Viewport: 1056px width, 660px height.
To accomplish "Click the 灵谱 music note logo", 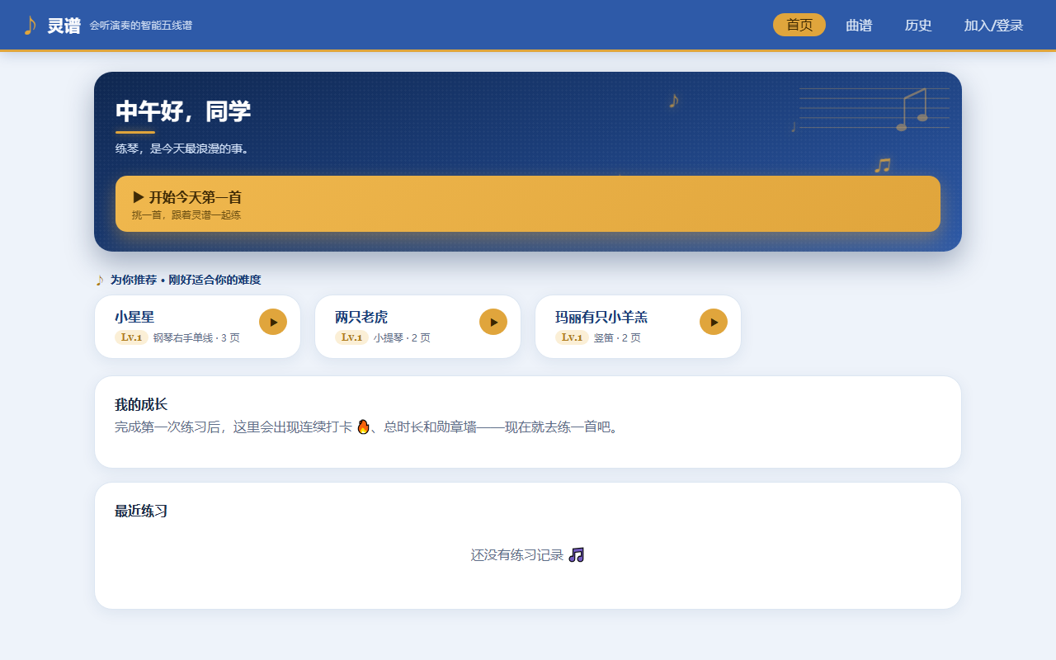I will click(30, 26).
